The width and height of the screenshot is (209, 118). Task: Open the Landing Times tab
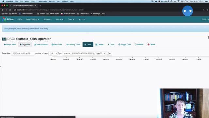pyautogui.click(x=73, y=45)
